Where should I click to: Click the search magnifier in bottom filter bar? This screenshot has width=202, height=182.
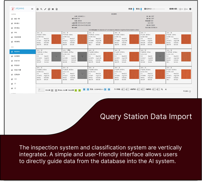pyautogui.click(x=162, y=89)
